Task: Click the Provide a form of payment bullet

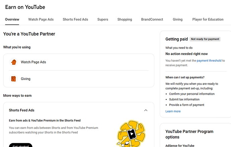Action: pyautogui.click(x=187, y=105)
